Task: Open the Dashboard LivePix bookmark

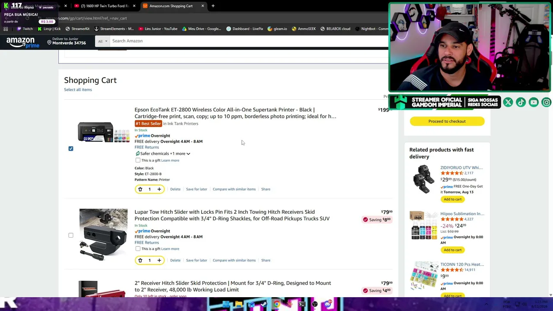Action: click(x=245, y=29)
